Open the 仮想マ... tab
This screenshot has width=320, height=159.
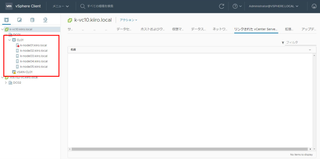click(178, 29)
